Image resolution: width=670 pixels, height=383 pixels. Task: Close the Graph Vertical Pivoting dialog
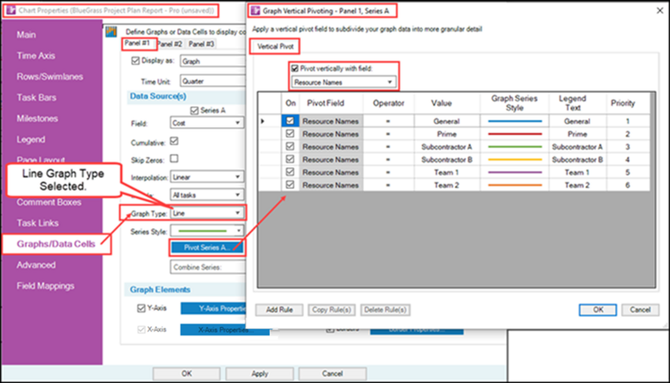pos(659,11)
